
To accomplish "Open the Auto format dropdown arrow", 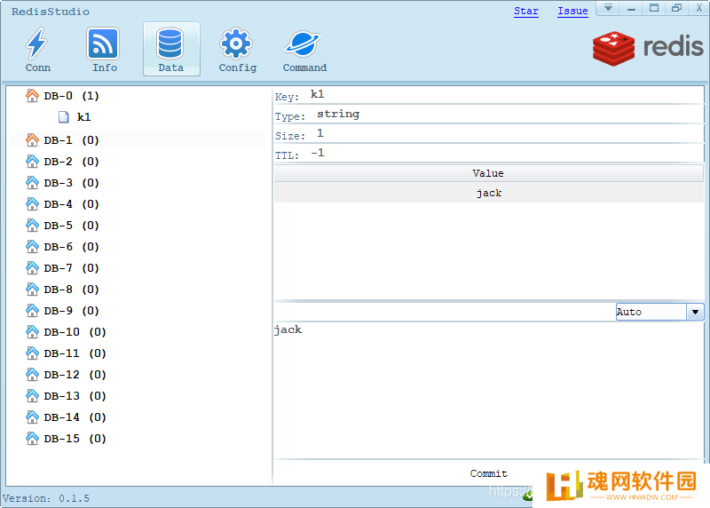I will point(695,312).
